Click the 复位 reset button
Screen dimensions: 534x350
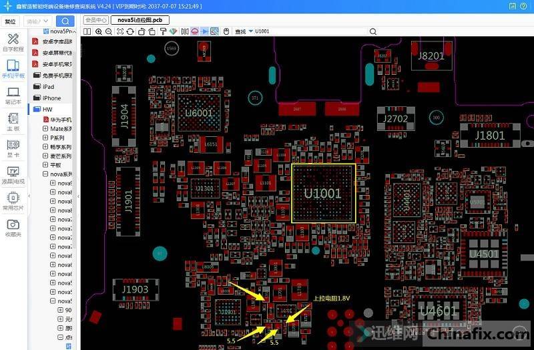[x=11, y=21]
